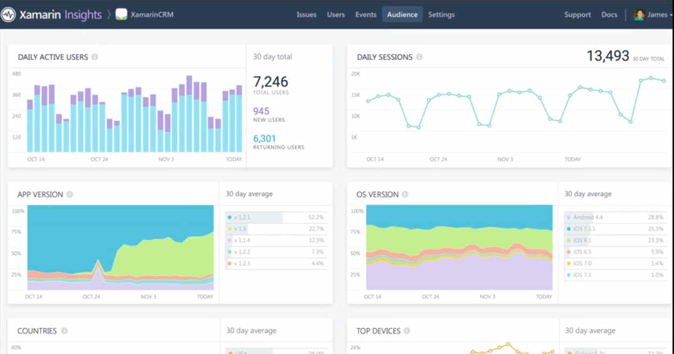Viewport: 674px width, 354px height.
Task: Open the James account dropdown arrow
Action: point(671,15)
